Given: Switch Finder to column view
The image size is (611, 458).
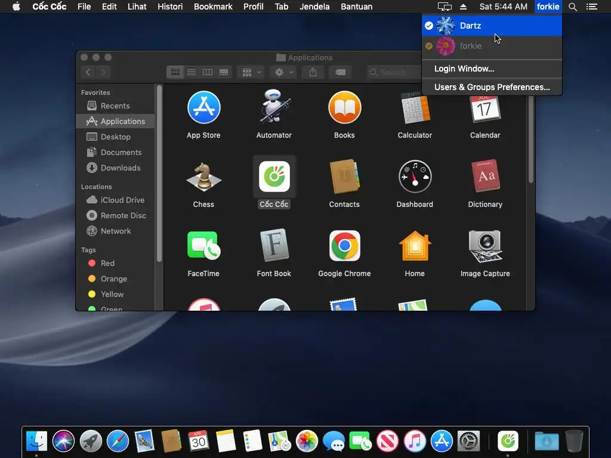Looking at the screenshot, I should click(x=208, y=72).
